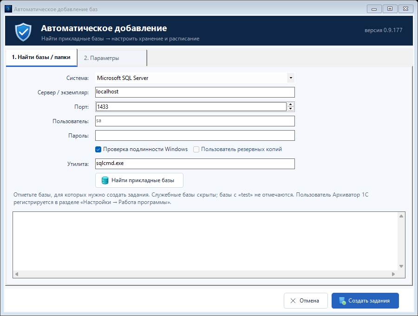Click in the Порт field showing 1433

click(x=191, y=107)
